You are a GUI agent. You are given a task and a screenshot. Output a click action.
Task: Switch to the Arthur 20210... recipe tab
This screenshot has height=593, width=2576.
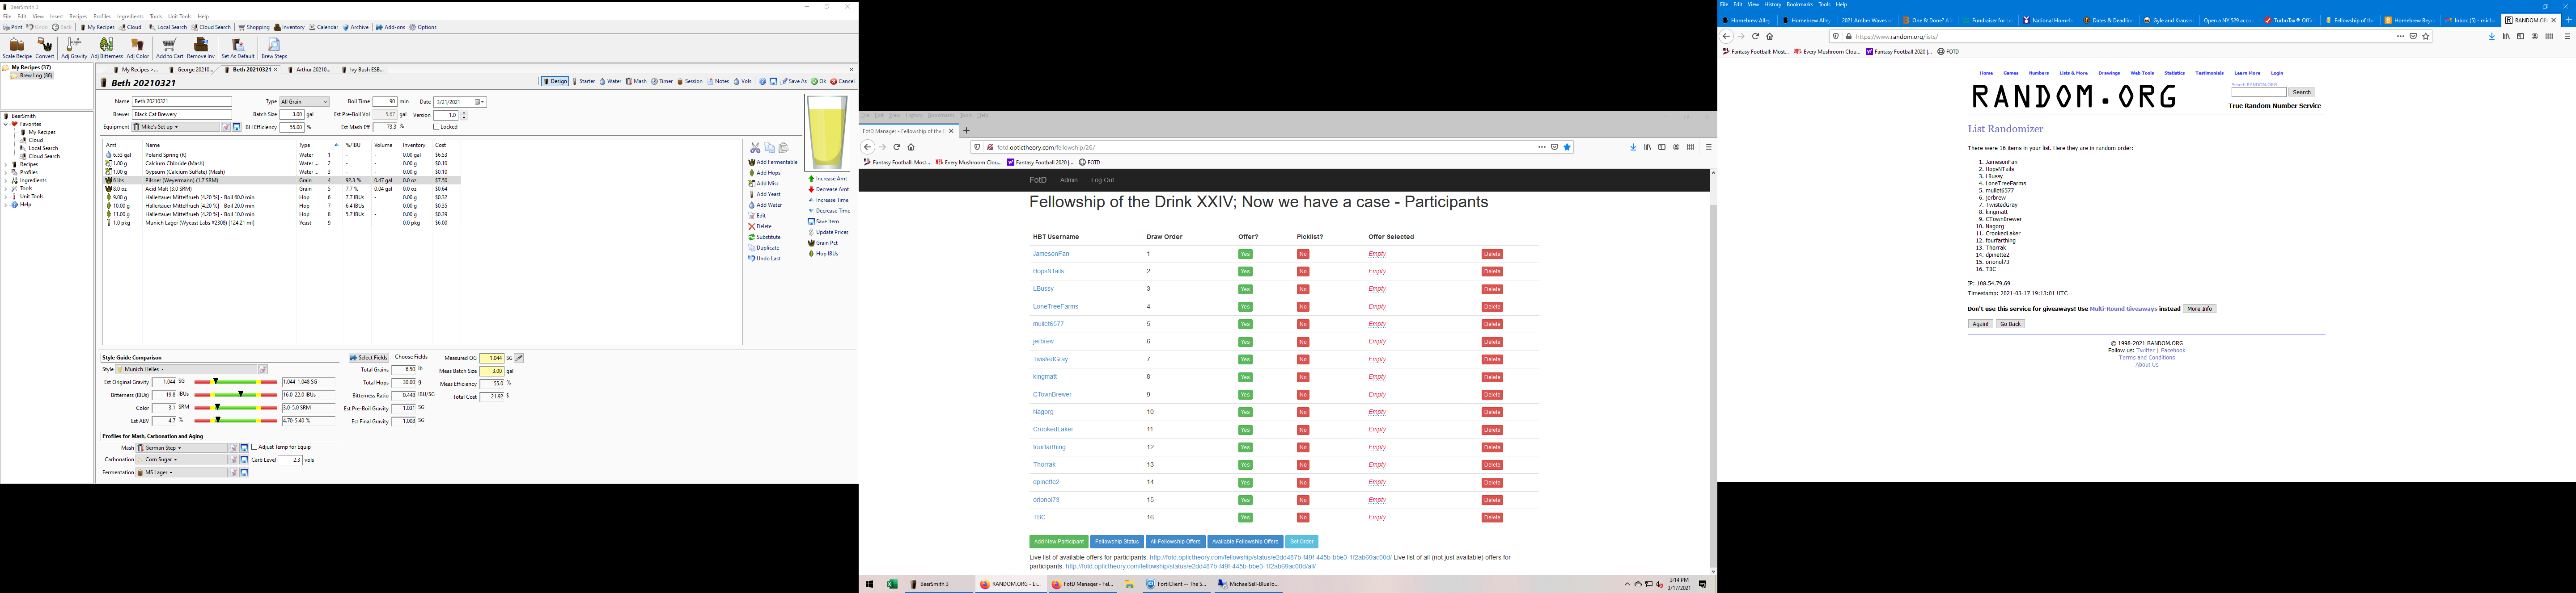[311, 70]
